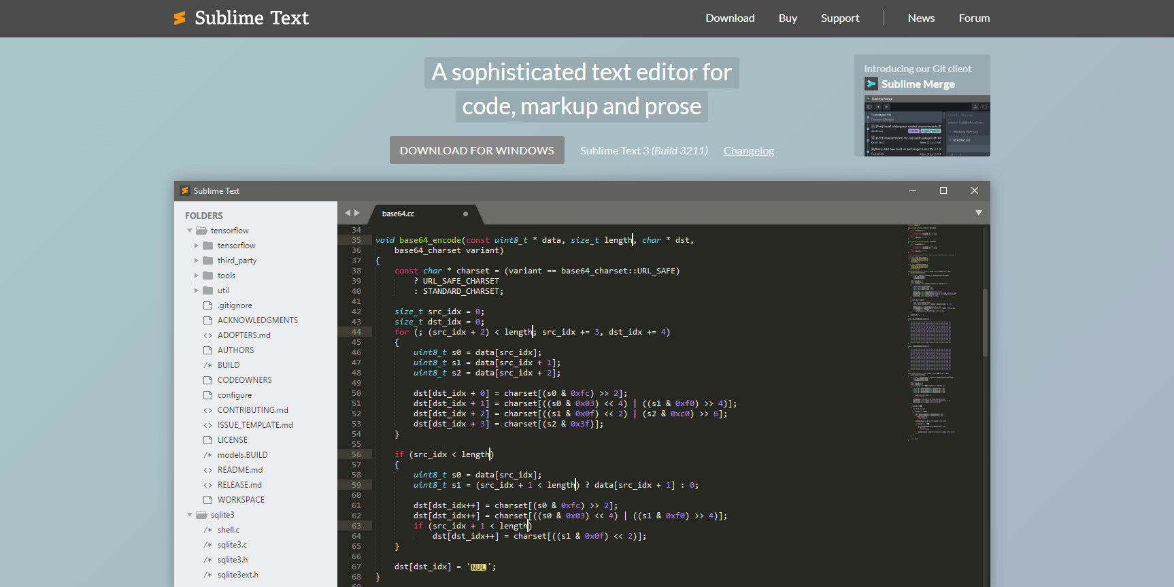Click the file icon beside LICENSE
Viewport: 1174px width, 587px height.
208,440
